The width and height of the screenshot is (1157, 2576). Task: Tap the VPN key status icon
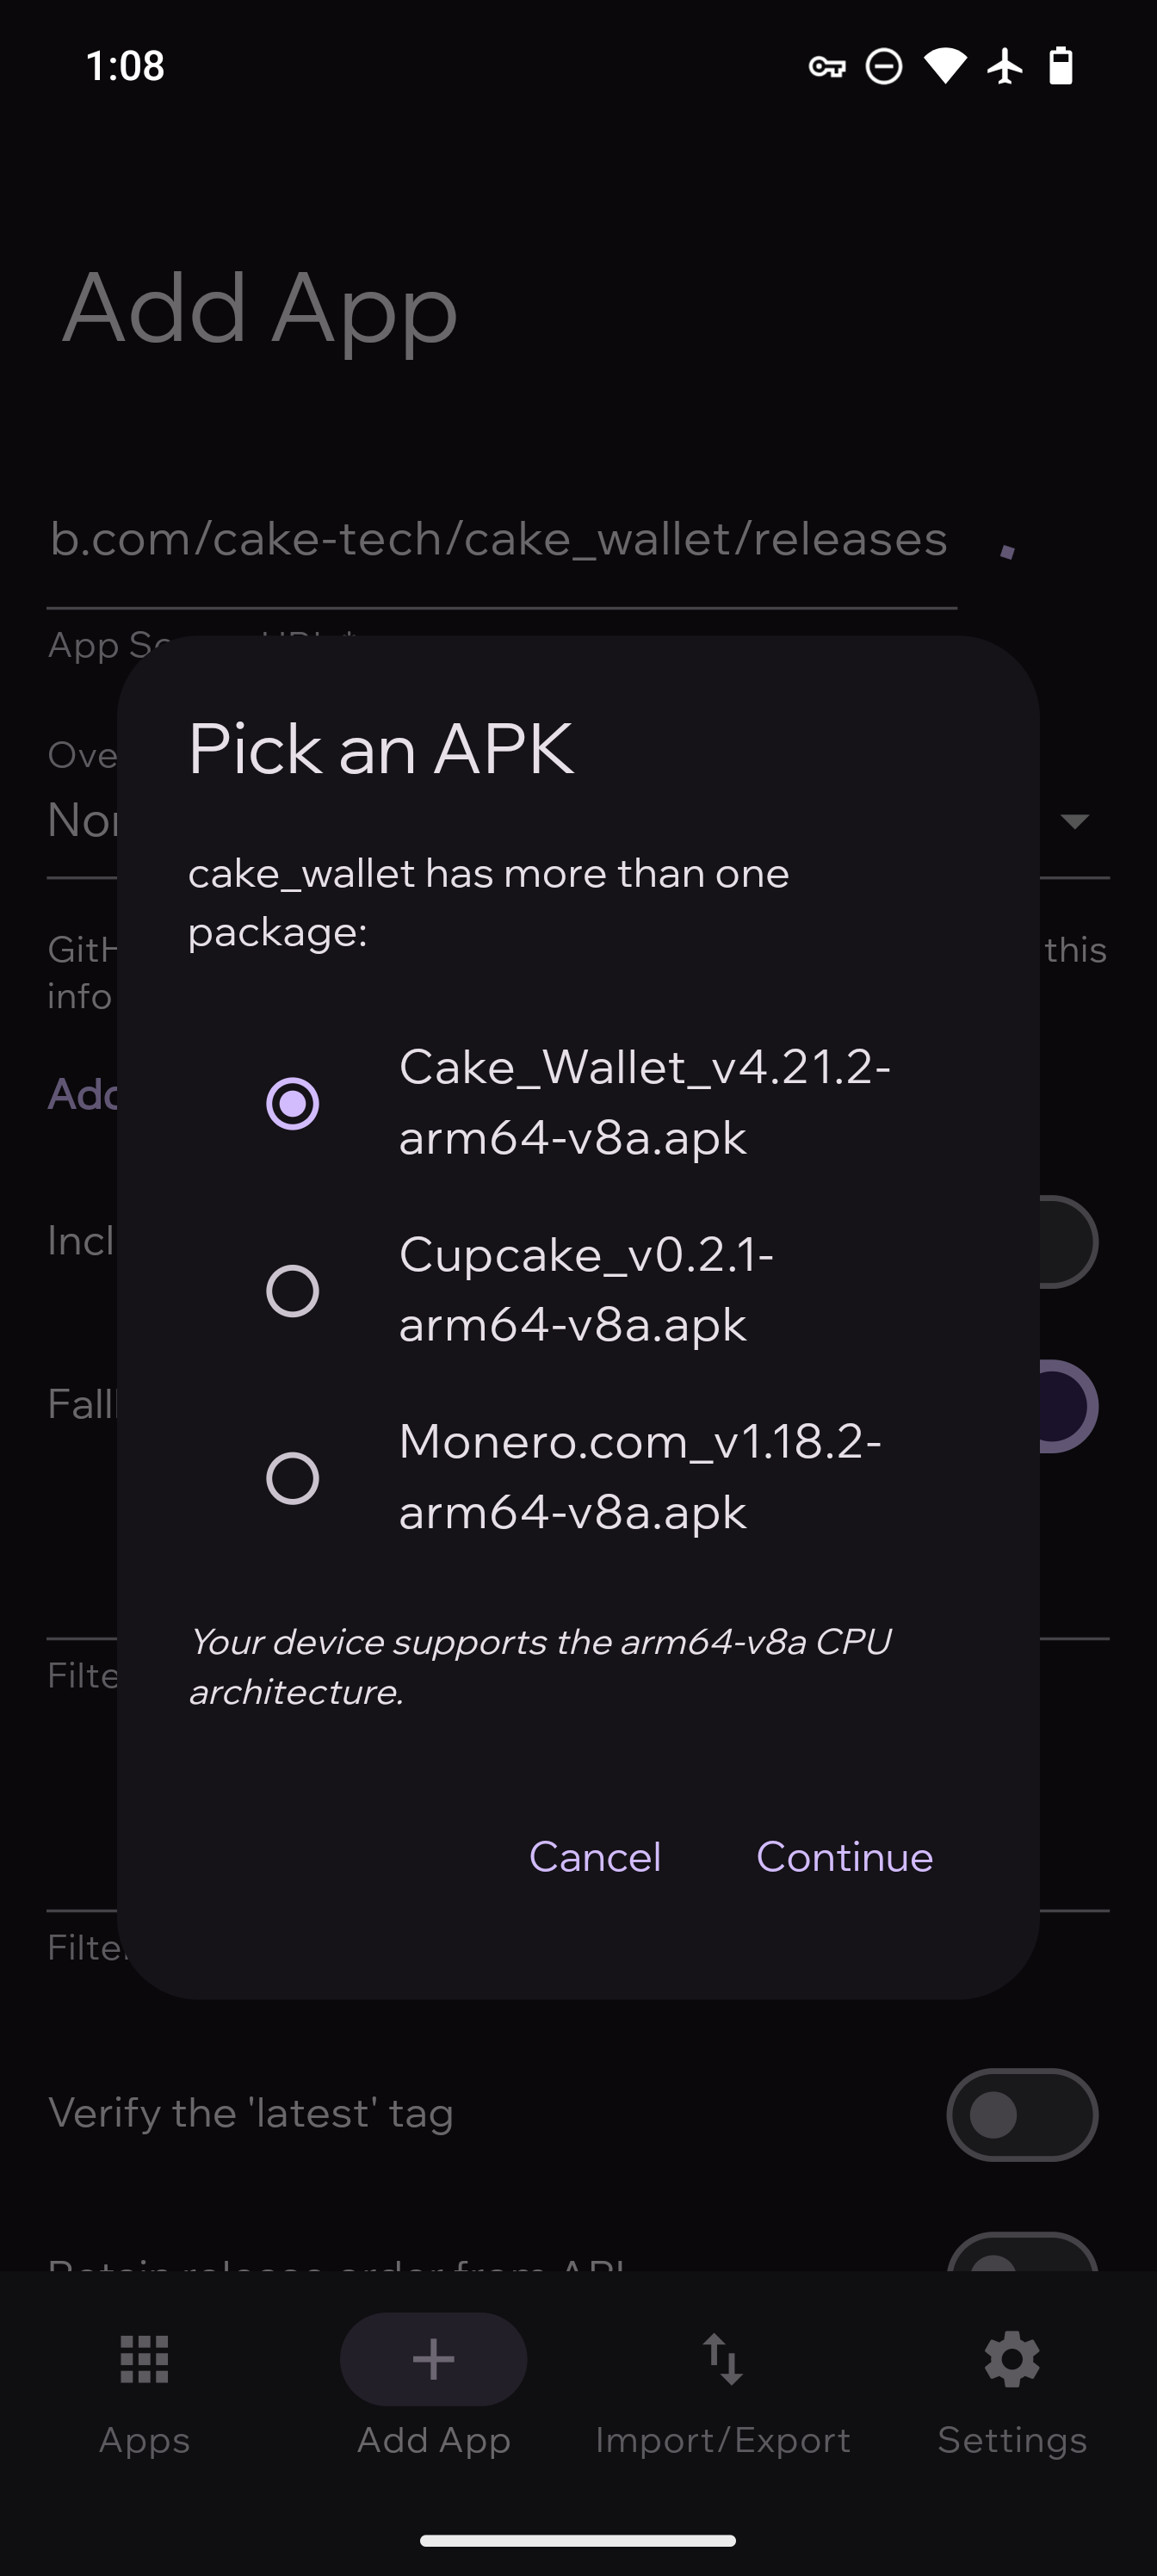point(826,67)
